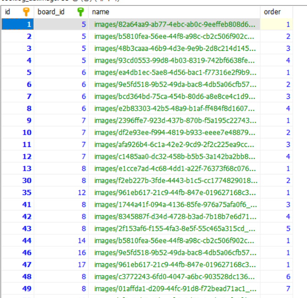Sort by the name column header
Screen dimensions: 307x298
(x=174, y=12)
